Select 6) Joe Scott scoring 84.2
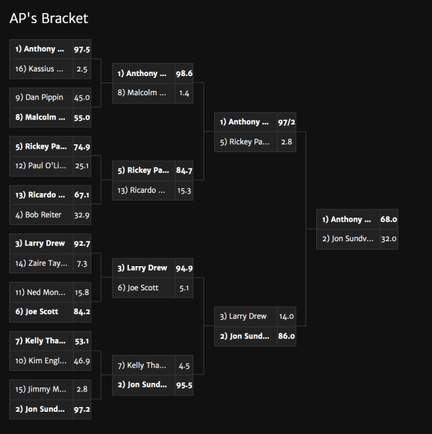 click(x=50, y=312)
